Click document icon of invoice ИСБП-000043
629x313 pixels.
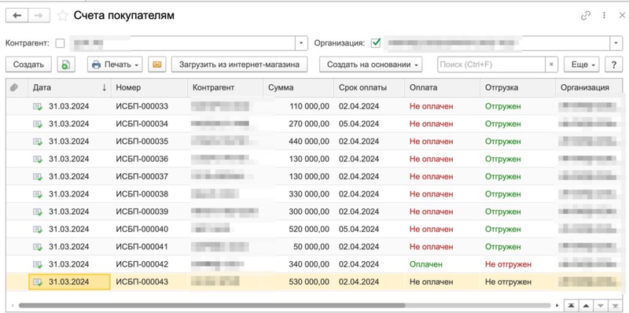point(38,282)
